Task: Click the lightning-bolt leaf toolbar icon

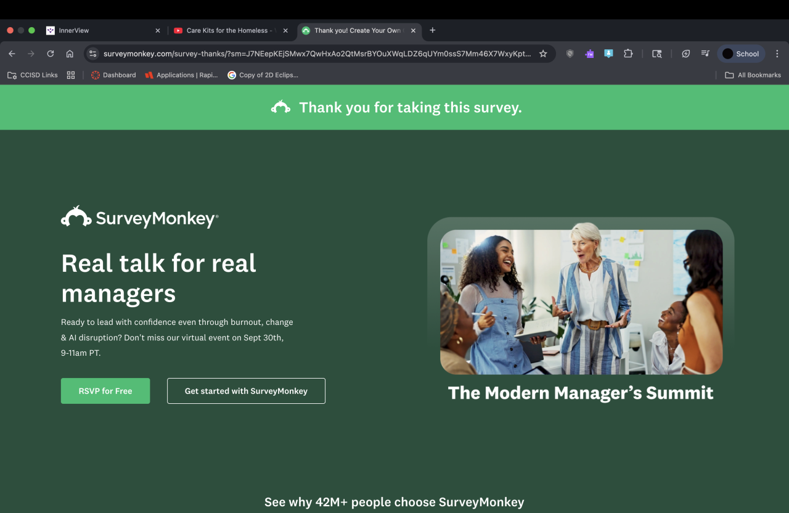Action: [x=686, y=54]
